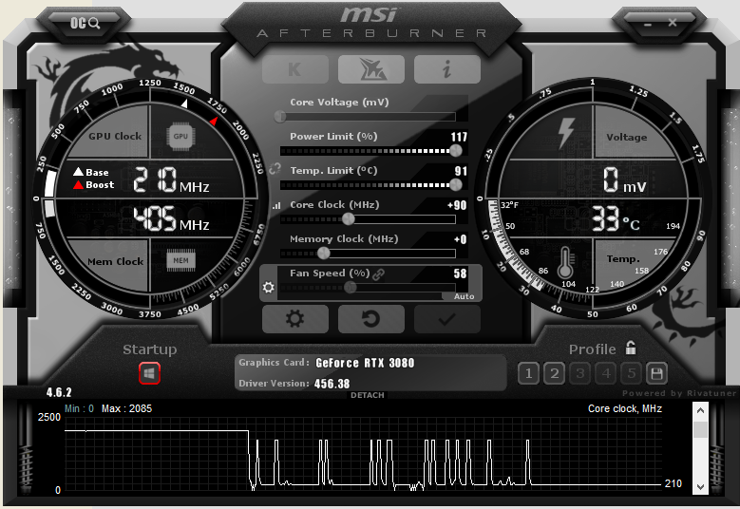This screenshot has width=740, height=509.
Task: Click the GeForce RTX 3080 graphics card name
Action: point(365,363)
